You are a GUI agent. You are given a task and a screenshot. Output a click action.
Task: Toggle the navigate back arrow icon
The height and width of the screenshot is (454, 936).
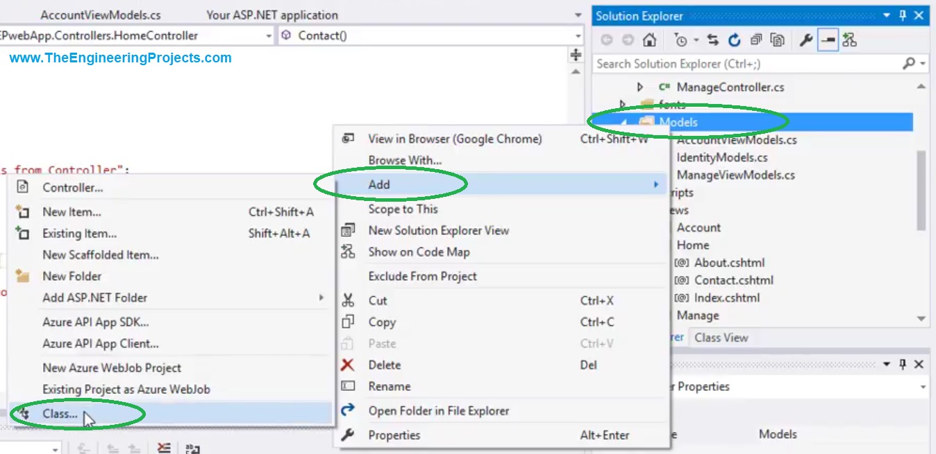pyautogui.click(x=606, y=40)
